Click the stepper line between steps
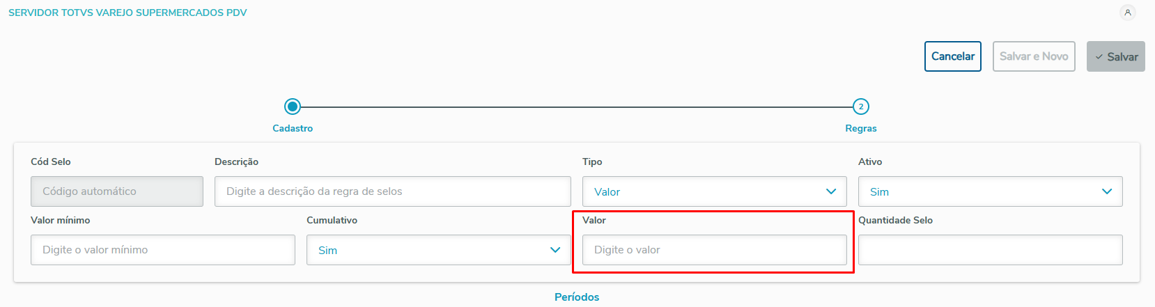Image resolution: width=1155 pixels, height=307 pixels. click(577, 107)
